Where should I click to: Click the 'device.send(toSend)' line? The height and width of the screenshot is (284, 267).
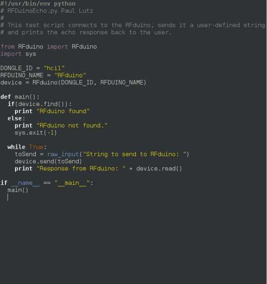click(48, 161)
